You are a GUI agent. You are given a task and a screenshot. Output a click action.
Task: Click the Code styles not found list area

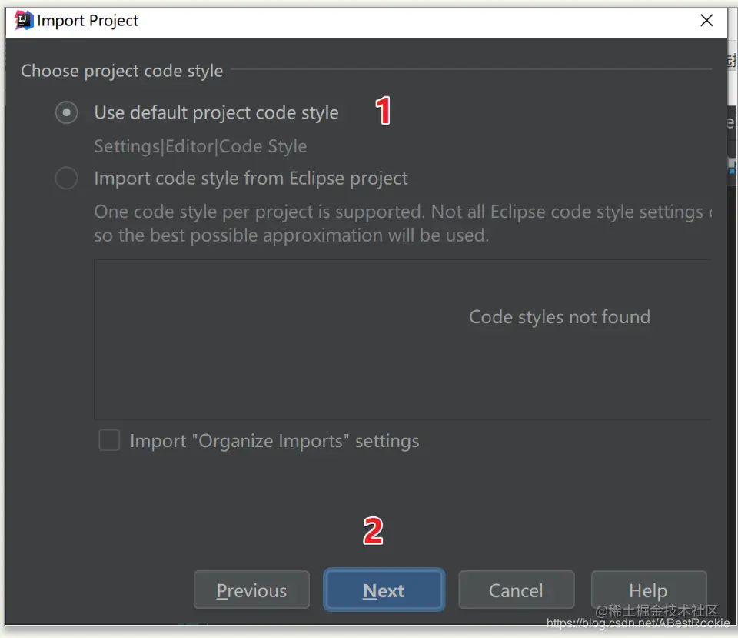coord(403,339)
